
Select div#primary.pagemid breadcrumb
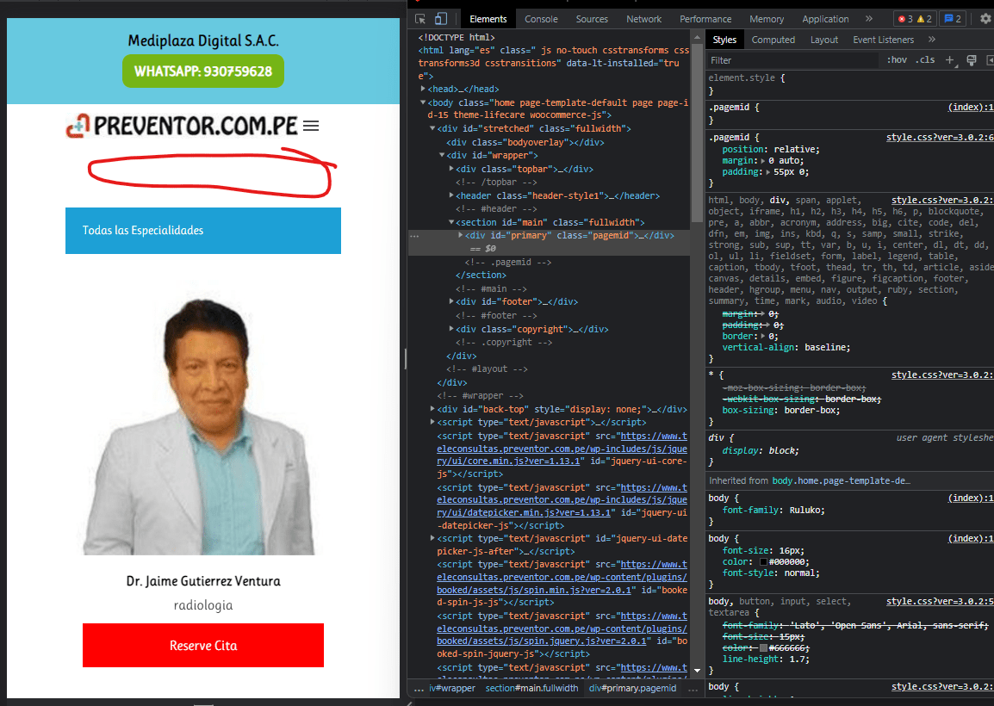[632, 688]
